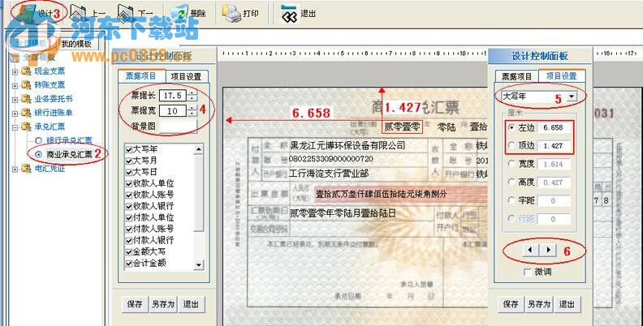Click item list scroll-down arrow
The height and width of the screenshot is (326, 643).
(199, 265)
